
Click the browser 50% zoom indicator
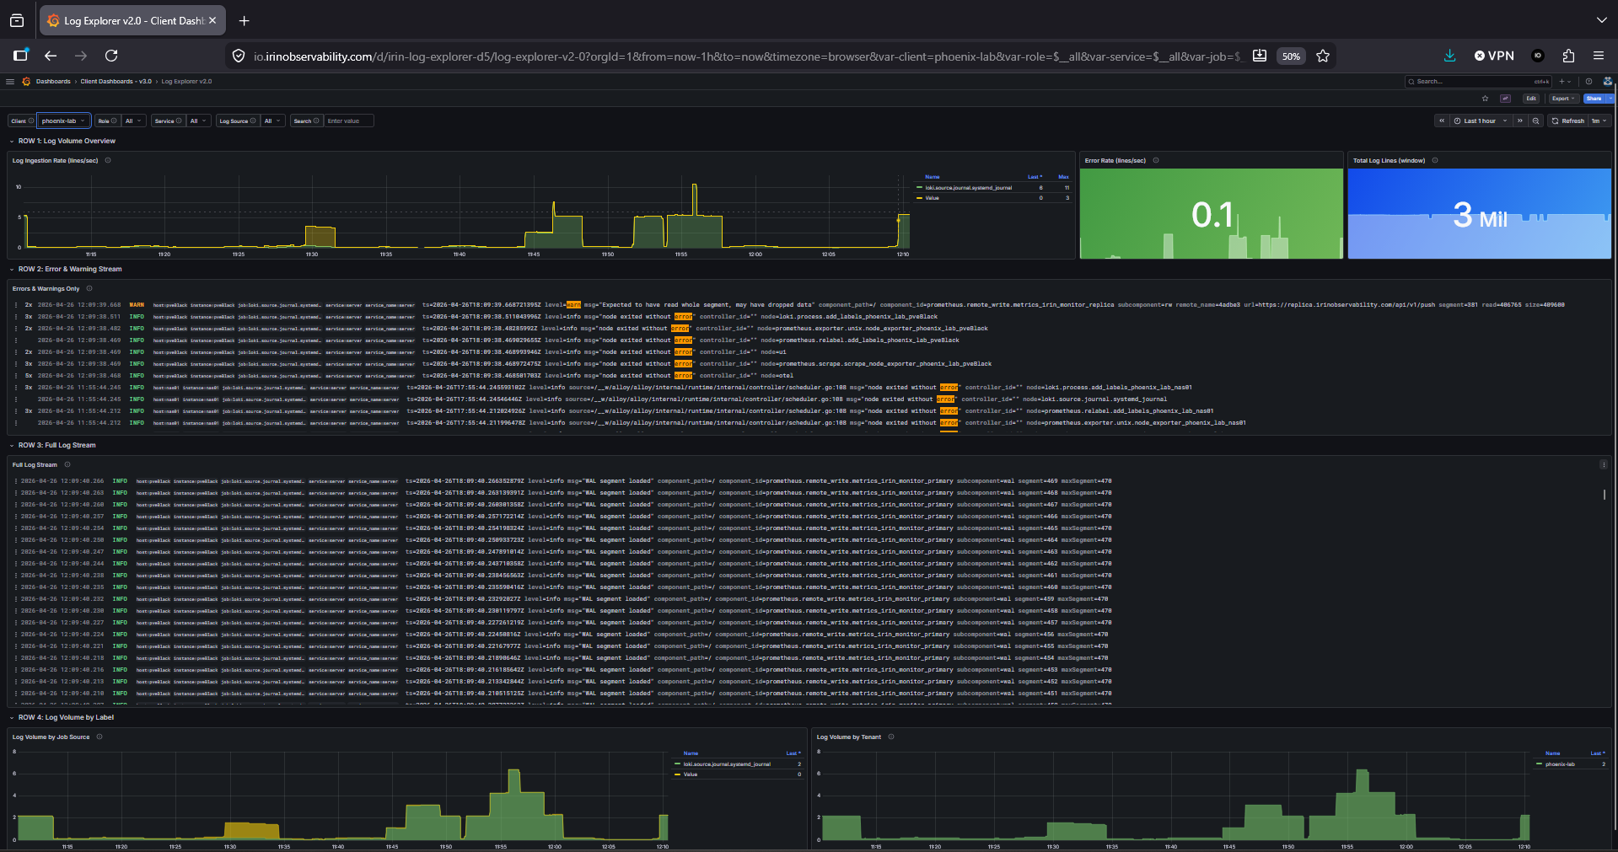point(1291,56)
